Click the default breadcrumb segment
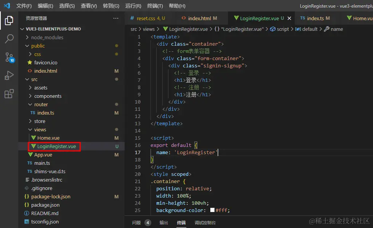The image size is (373, 228). pyautogui.click(x=309, y=29)
